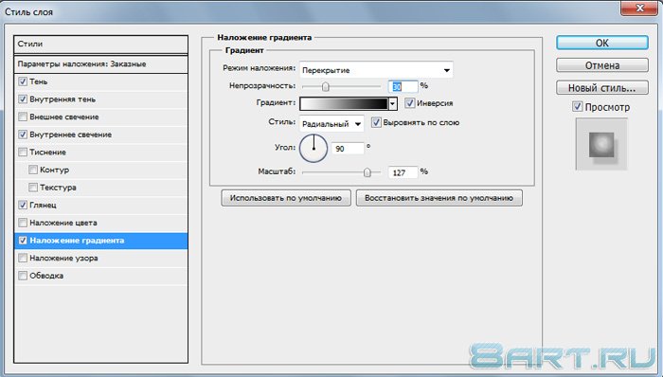The width and height of the screenshot is (663, 377).
Task: Click the gradient preview swatch
Action: pos(344,104)
